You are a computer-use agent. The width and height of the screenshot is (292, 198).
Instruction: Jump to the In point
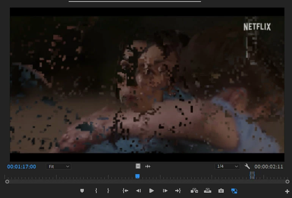click(x=125, y=190)
